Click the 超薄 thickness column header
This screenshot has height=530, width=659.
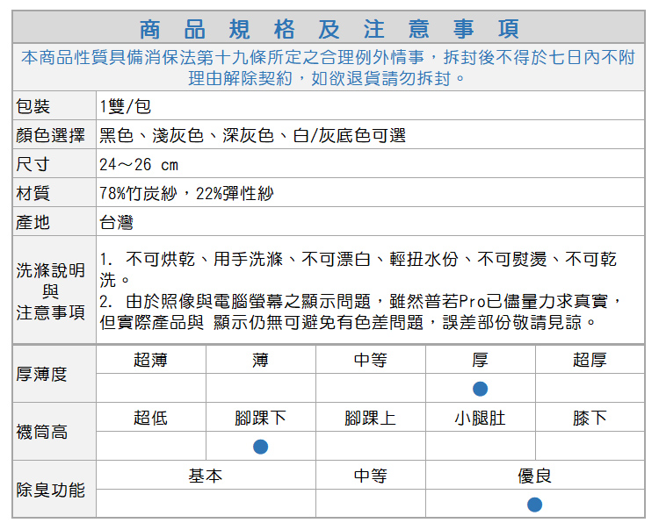coord(150,360)
